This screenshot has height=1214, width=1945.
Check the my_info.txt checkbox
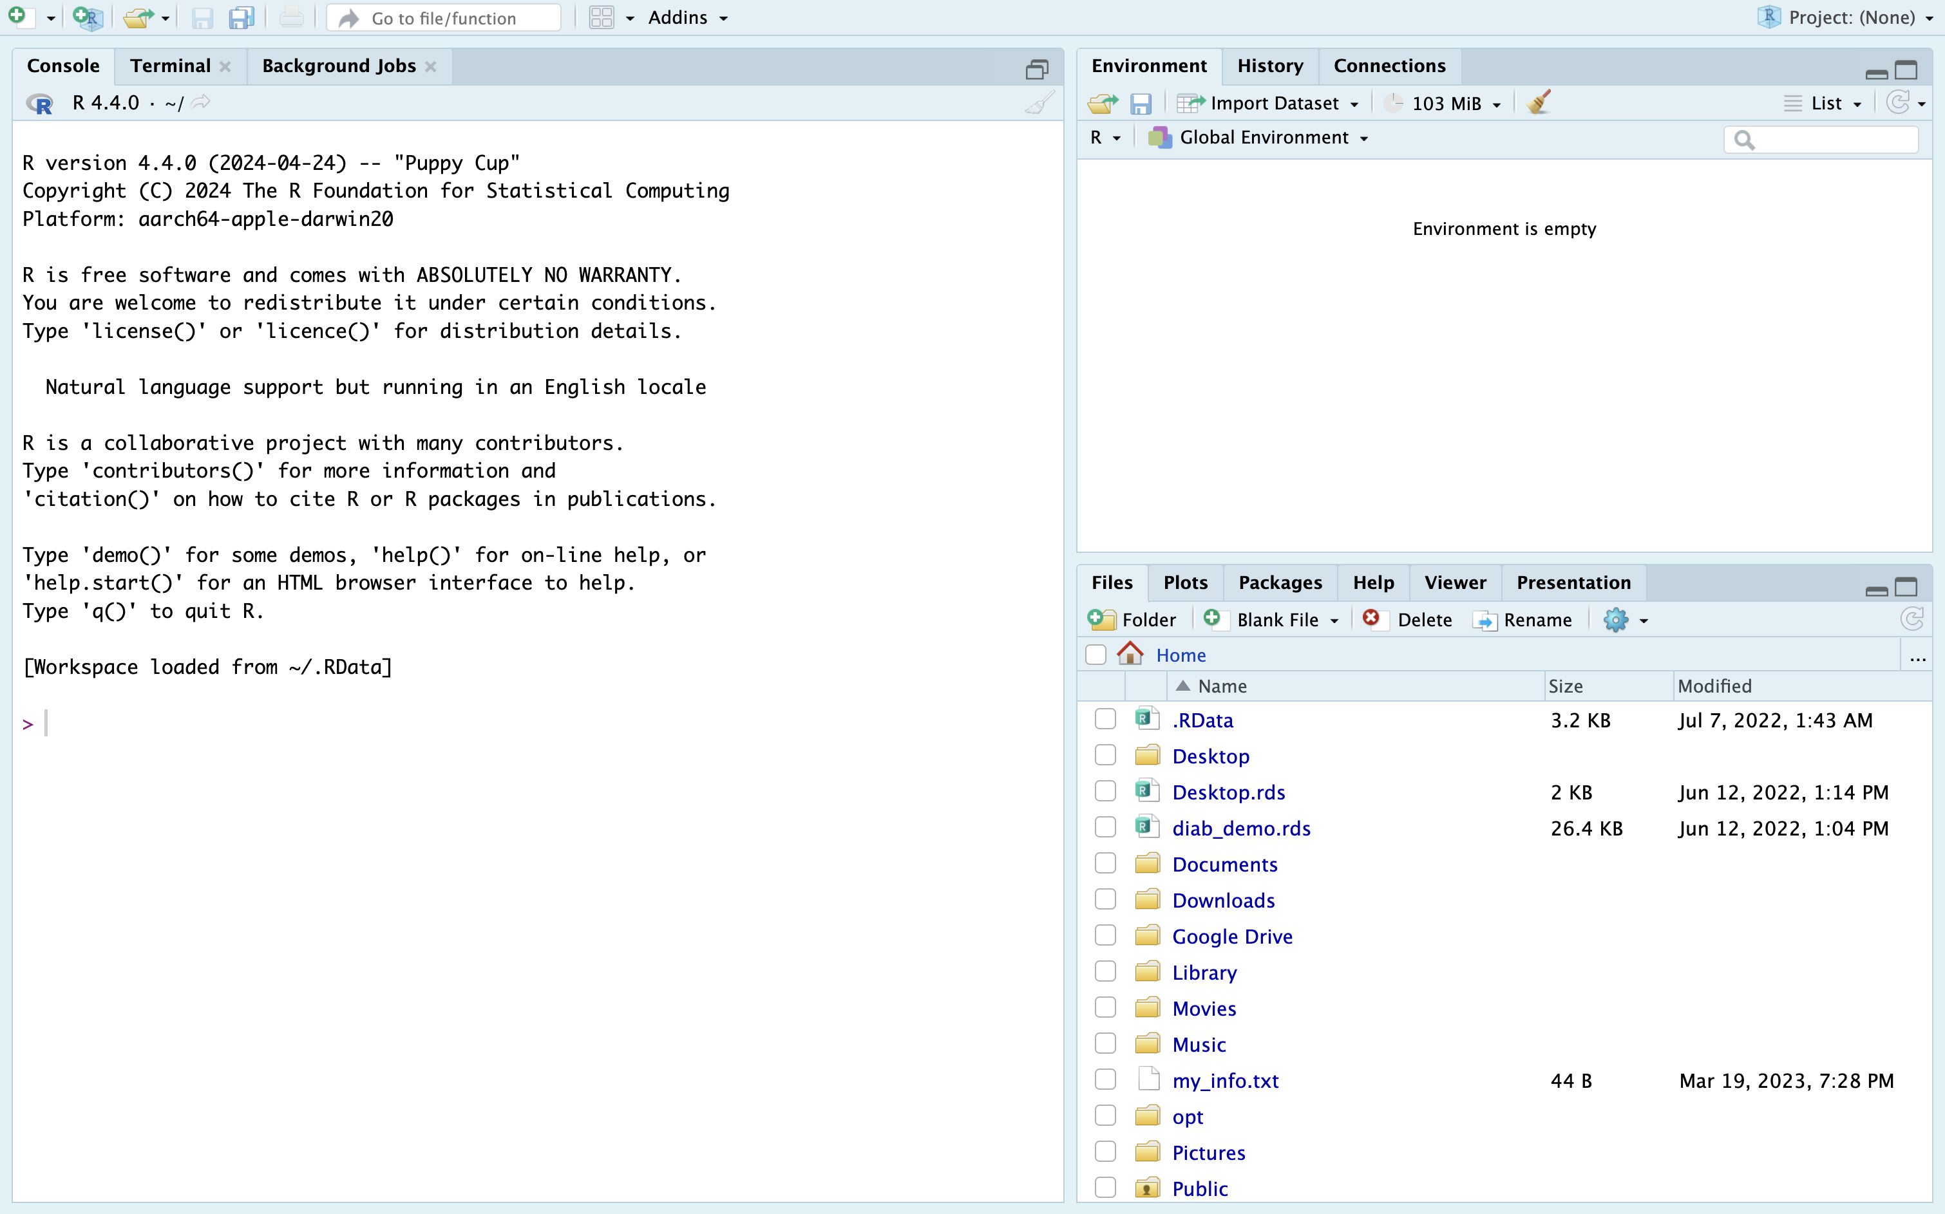tap(1105, 1079)
